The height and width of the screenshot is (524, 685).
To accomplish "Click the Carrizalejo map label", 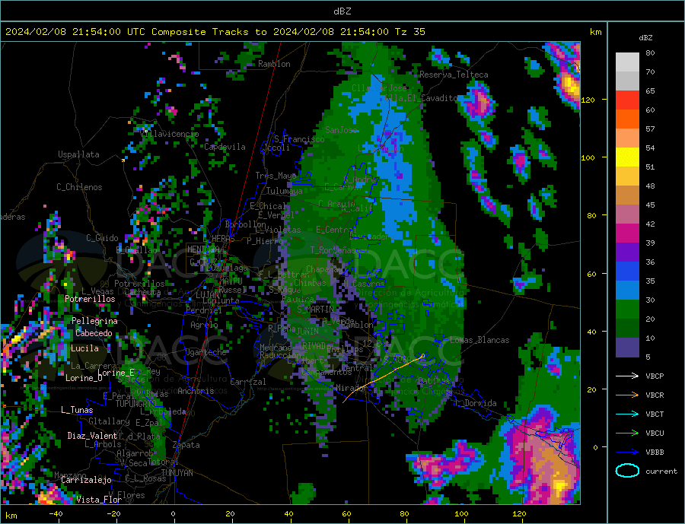I will [x=86, y=480].
